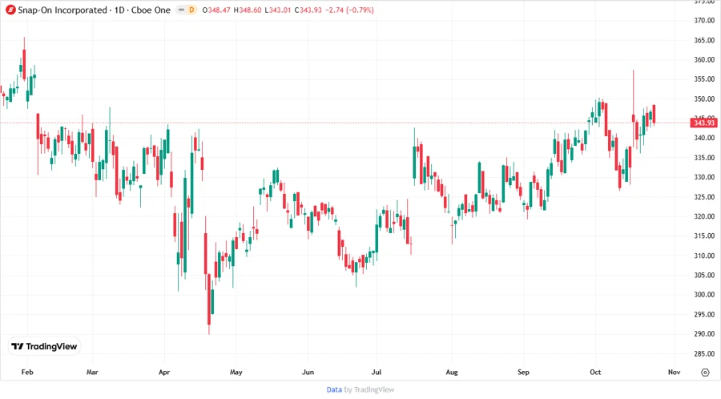The height and width of the screenshot is (399, 721).
Task: Click the 290.00 price axis label
Action: pos(704,334)
